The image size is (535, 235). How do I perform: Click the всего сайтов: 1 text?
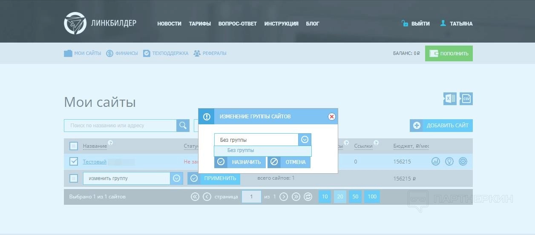pos(276,178)
